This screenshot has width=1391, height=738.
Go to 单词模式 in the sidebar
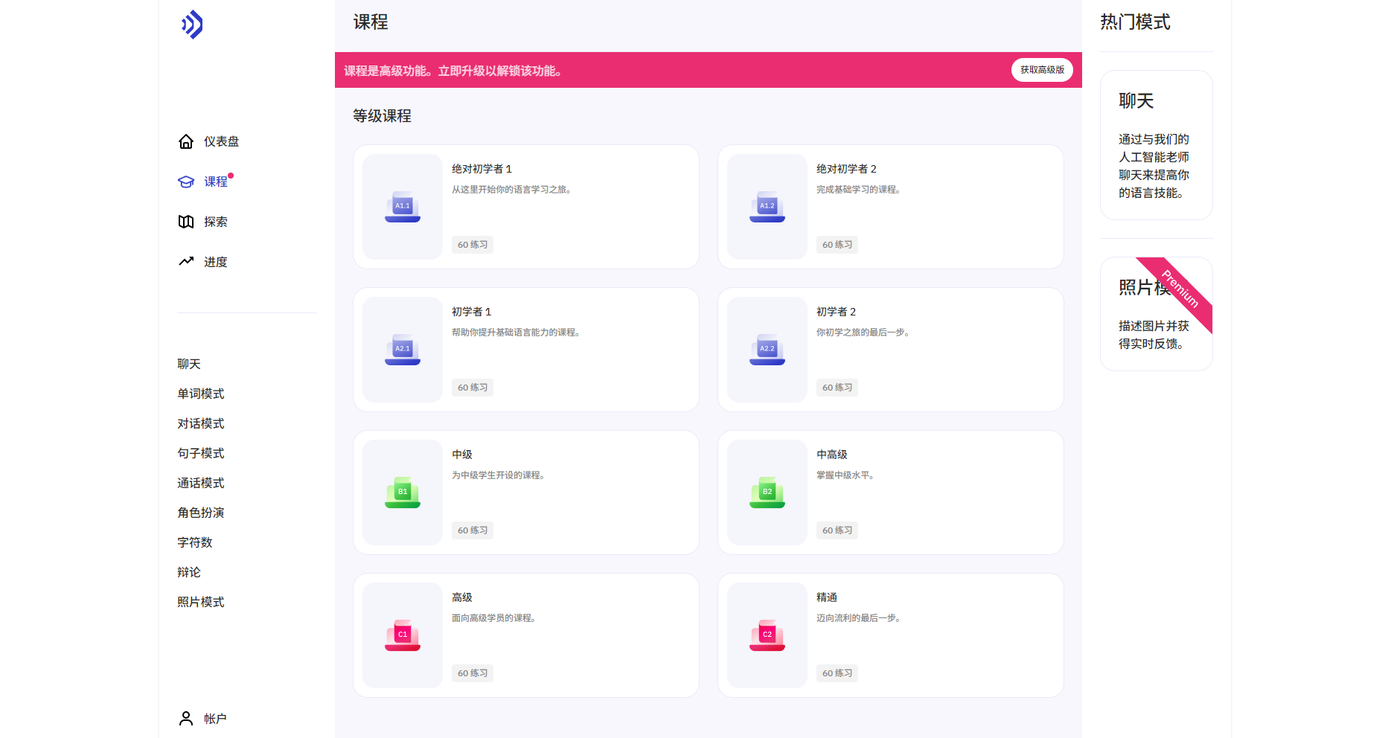[201, 394]
